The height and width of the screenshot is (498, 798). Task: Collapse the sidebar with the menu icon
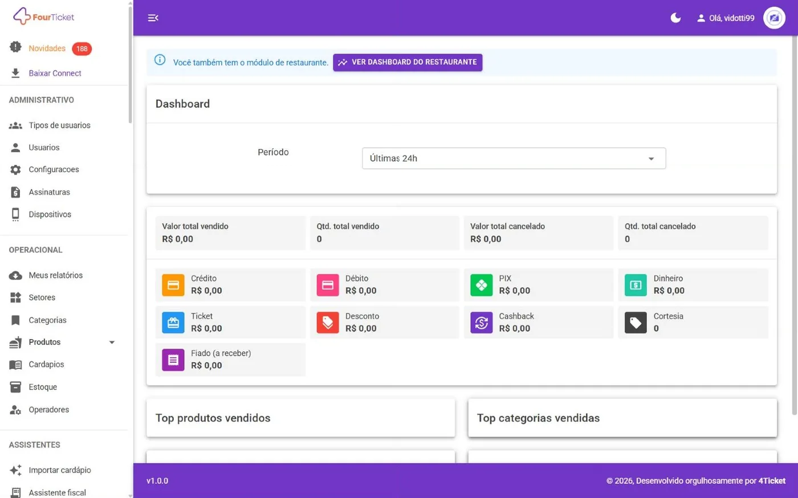[x=153, y=18]
